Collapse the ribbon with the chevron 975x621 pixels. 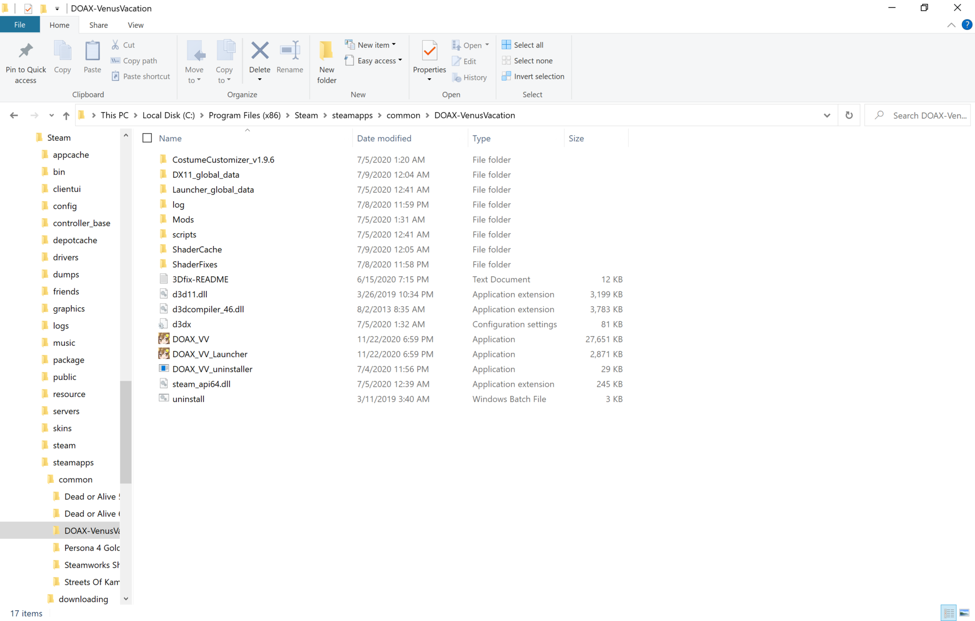tap(951, 25)
